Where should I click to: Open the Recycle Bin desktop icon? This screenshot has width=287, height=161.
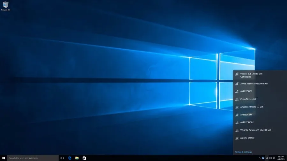pos(5,6)
